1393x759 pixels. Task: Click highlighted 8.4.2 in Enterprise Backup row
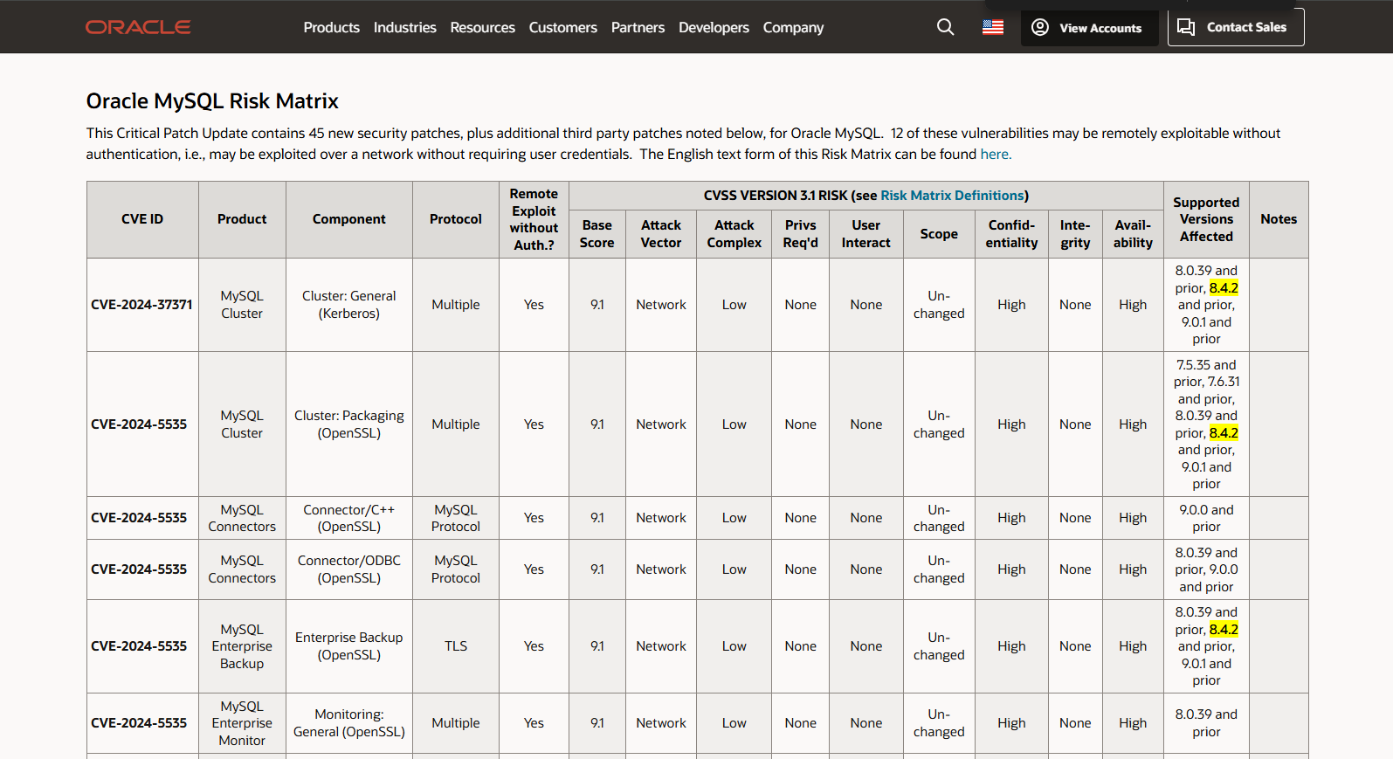click(x=1224, y=630)
